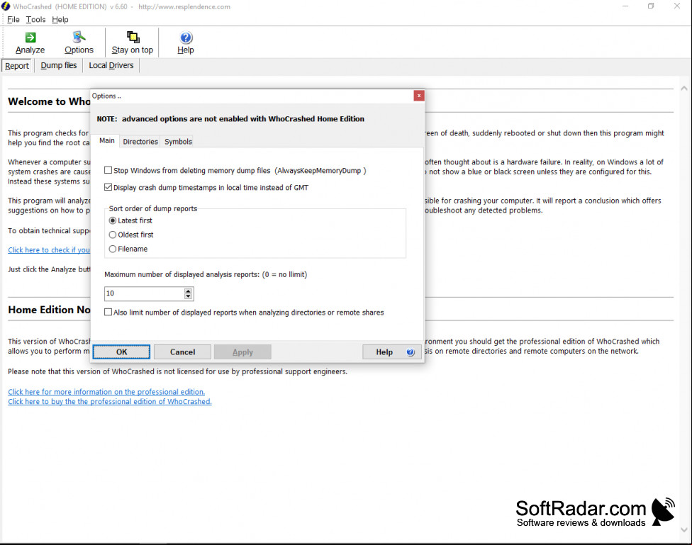
Task: Check Also limit number of displayed reports
Action: (108, 312)
